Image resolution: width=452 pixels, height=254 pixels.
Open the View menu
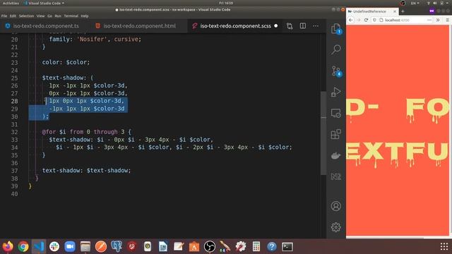[41, 16]
